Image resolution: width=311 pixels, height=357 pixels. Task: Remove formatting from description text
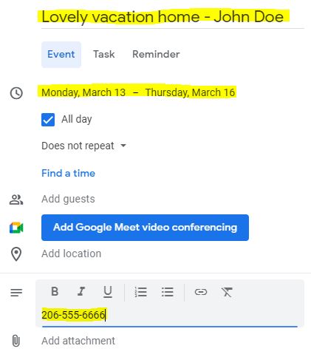coord(227,292)
